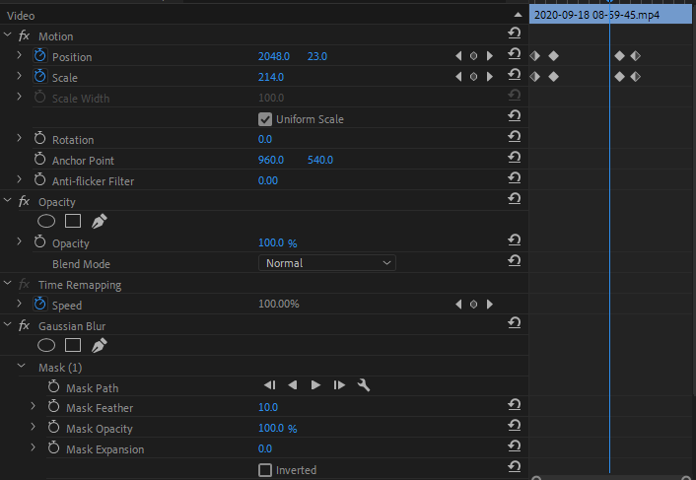The height and width of the screenshot is (480, 696).
Task: Edit the Scale value 214.0
Action: 271,77
